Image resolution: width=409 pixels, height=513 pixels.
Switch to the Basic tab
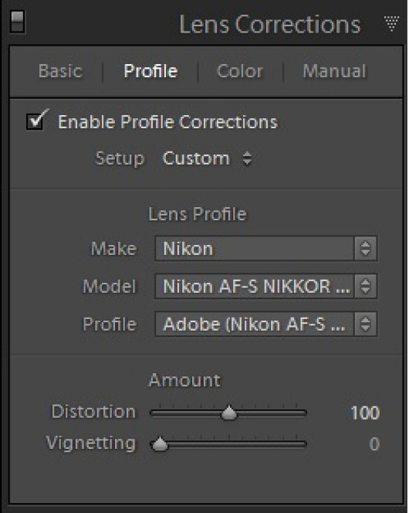click(60, 71)
